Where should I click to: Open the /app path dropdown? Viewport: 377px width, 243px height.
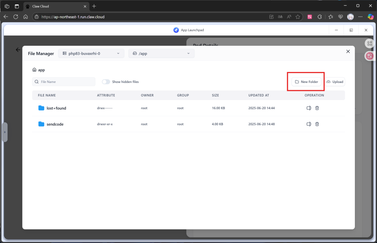(x=161, y=54)
